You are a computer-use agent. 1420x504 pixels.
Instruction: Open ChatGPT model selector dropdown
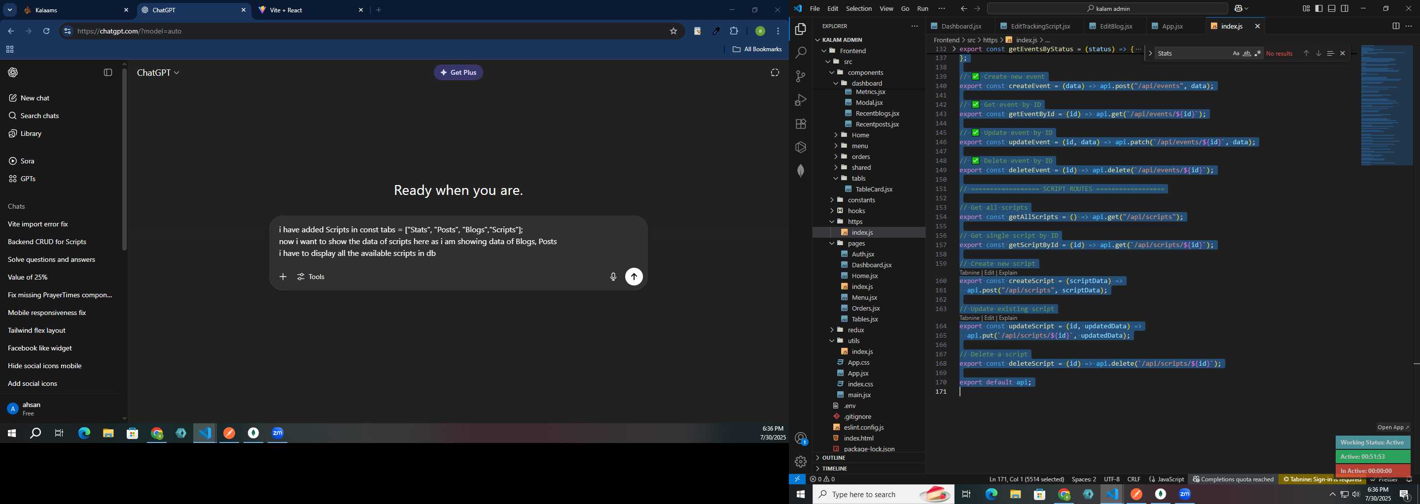tap(158, 73)
